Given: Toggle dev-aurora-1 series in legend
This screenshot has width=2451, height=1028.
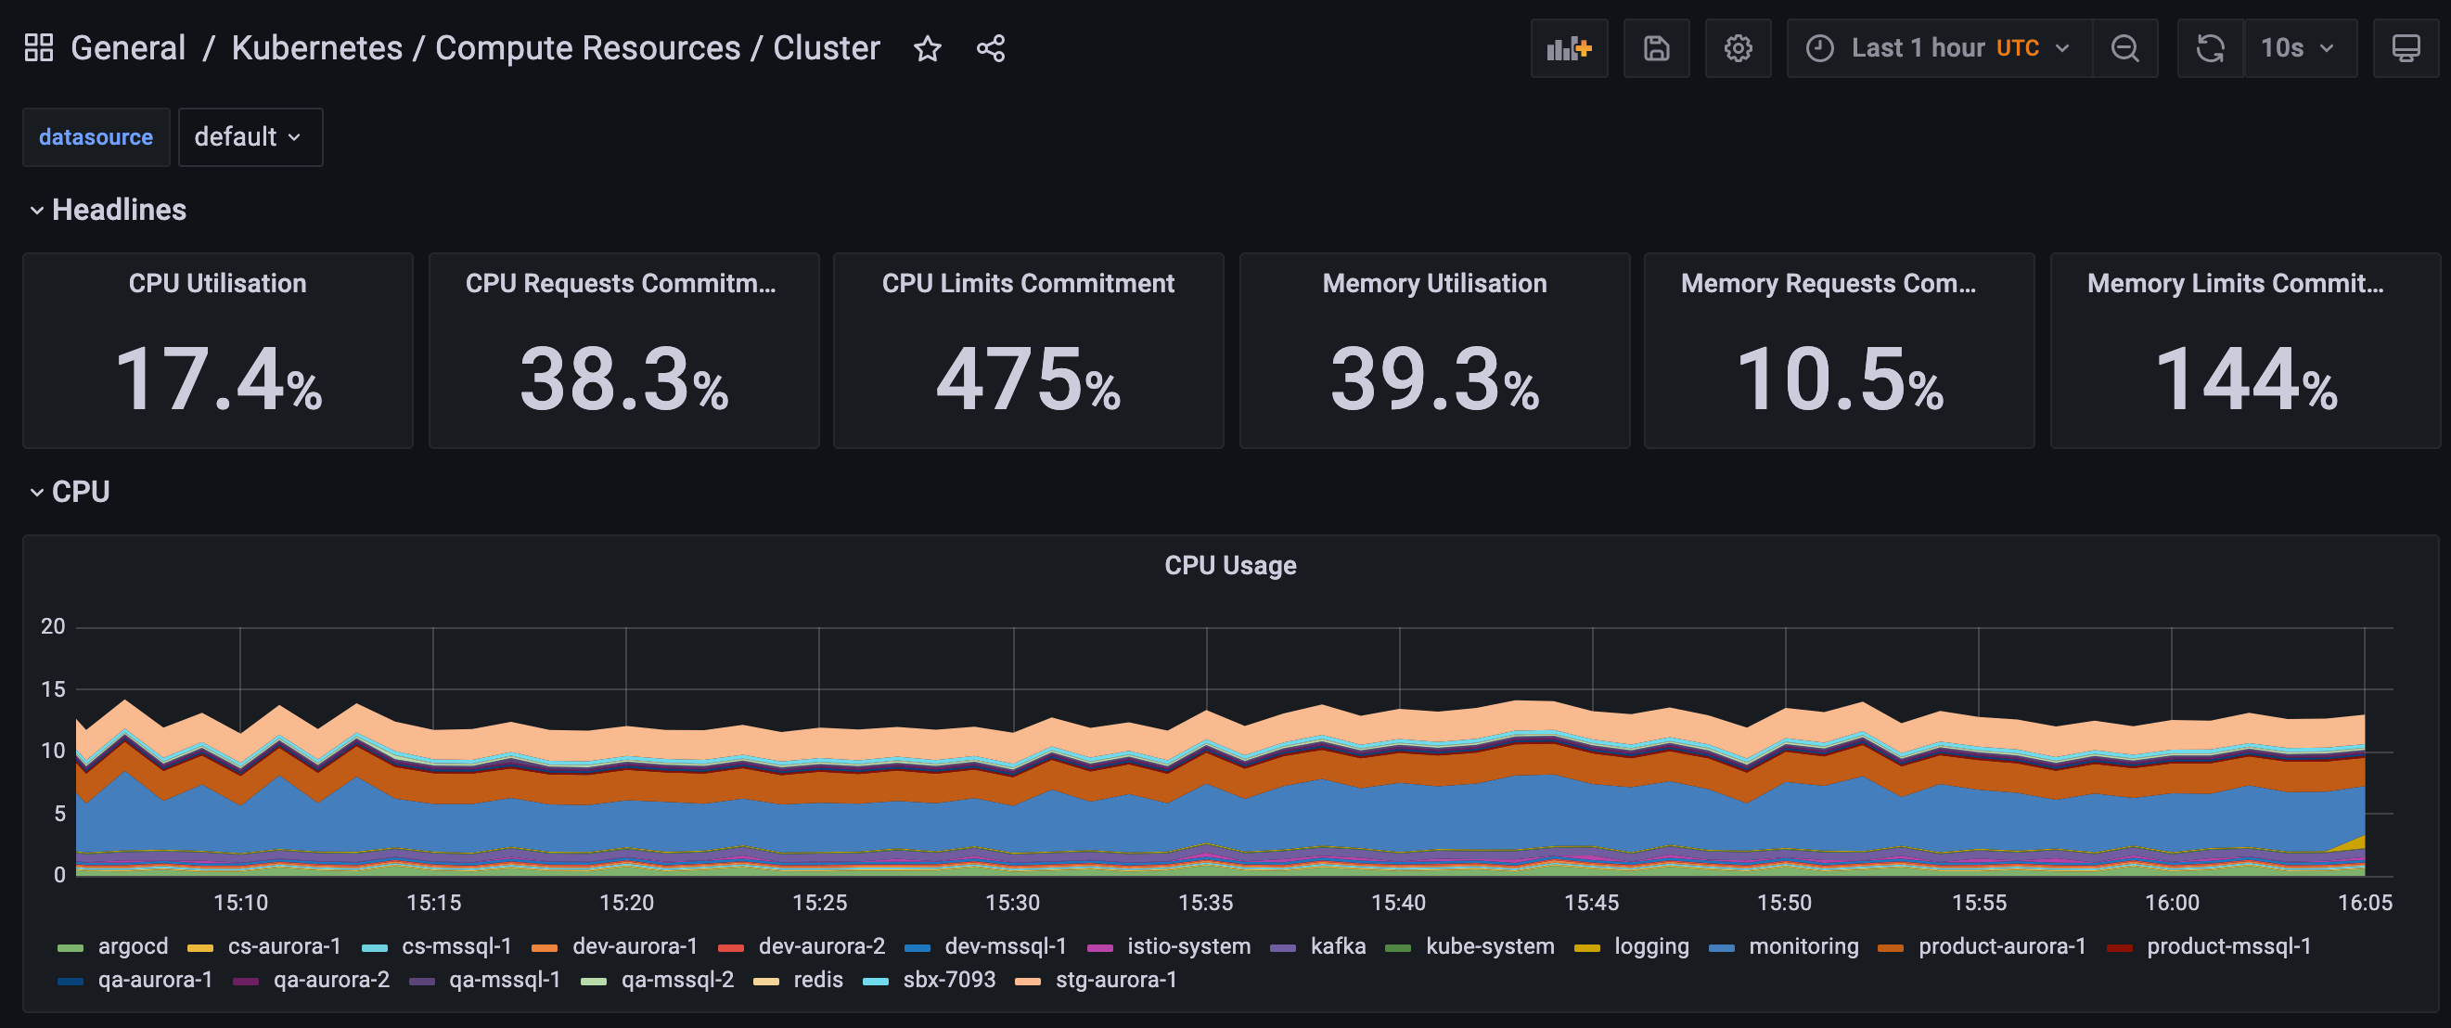Looking at the screenshot, I should coord(635,946).
